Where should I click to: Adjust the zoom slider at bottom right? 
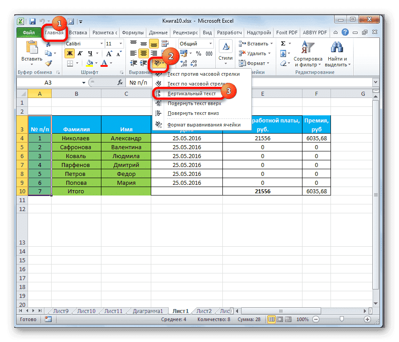[342, 319]
